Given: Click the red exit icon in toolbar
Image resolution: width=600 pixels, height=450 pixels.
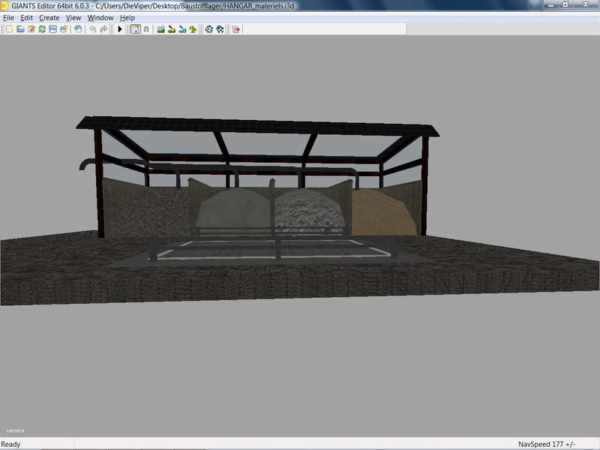Looking at the screenshot, I should [235, 29].
